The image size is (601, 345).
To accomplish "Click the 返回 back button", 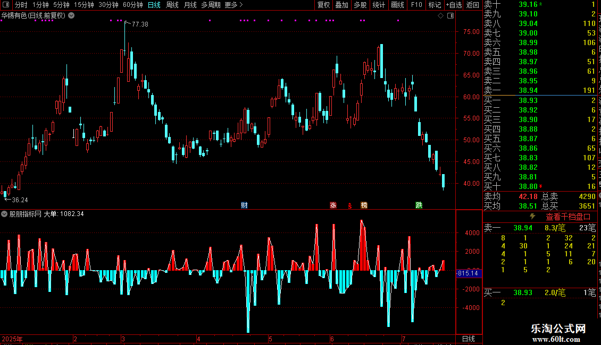I will pyautogui.click(x=473, y=5).
